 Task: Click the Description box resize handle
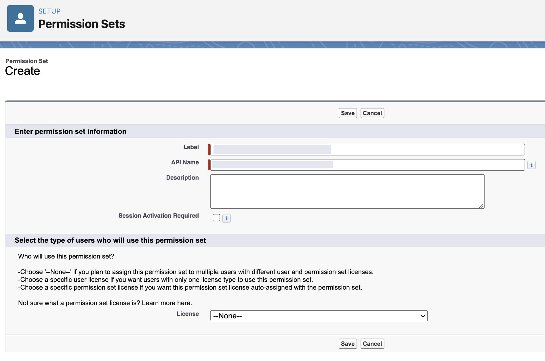click(481, 206)
